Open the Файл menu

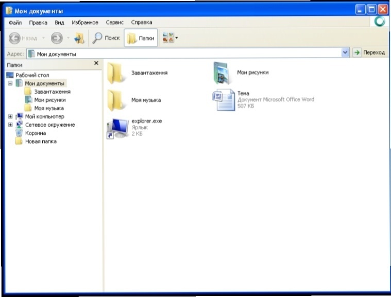click(15, 23)
